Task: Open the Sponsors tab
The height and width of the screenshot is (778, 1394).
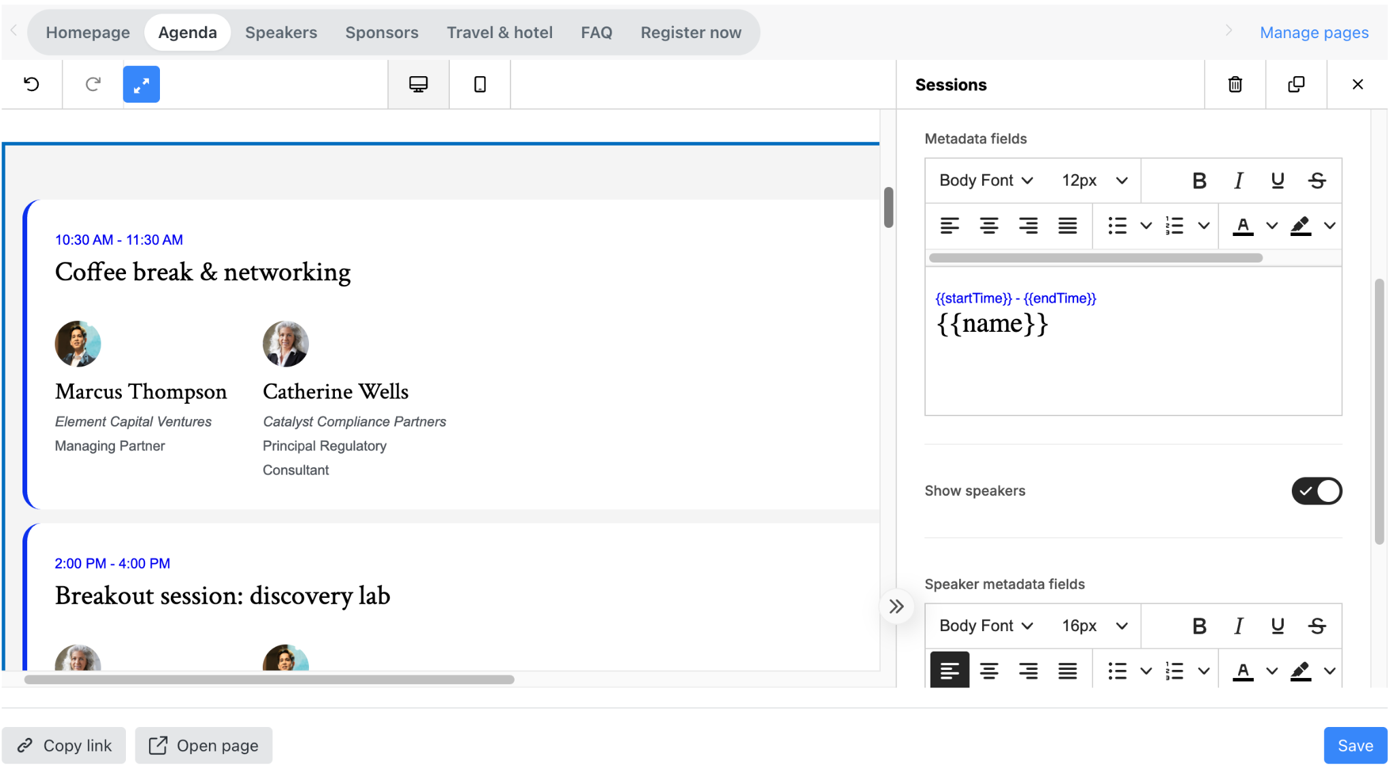Action: point(382,32)
